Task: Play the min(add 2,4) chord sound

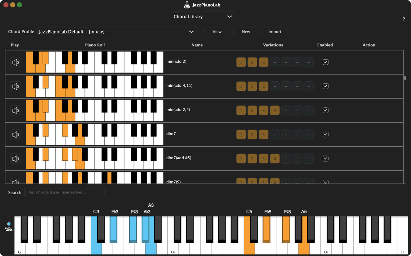Action: pos(15,110)
